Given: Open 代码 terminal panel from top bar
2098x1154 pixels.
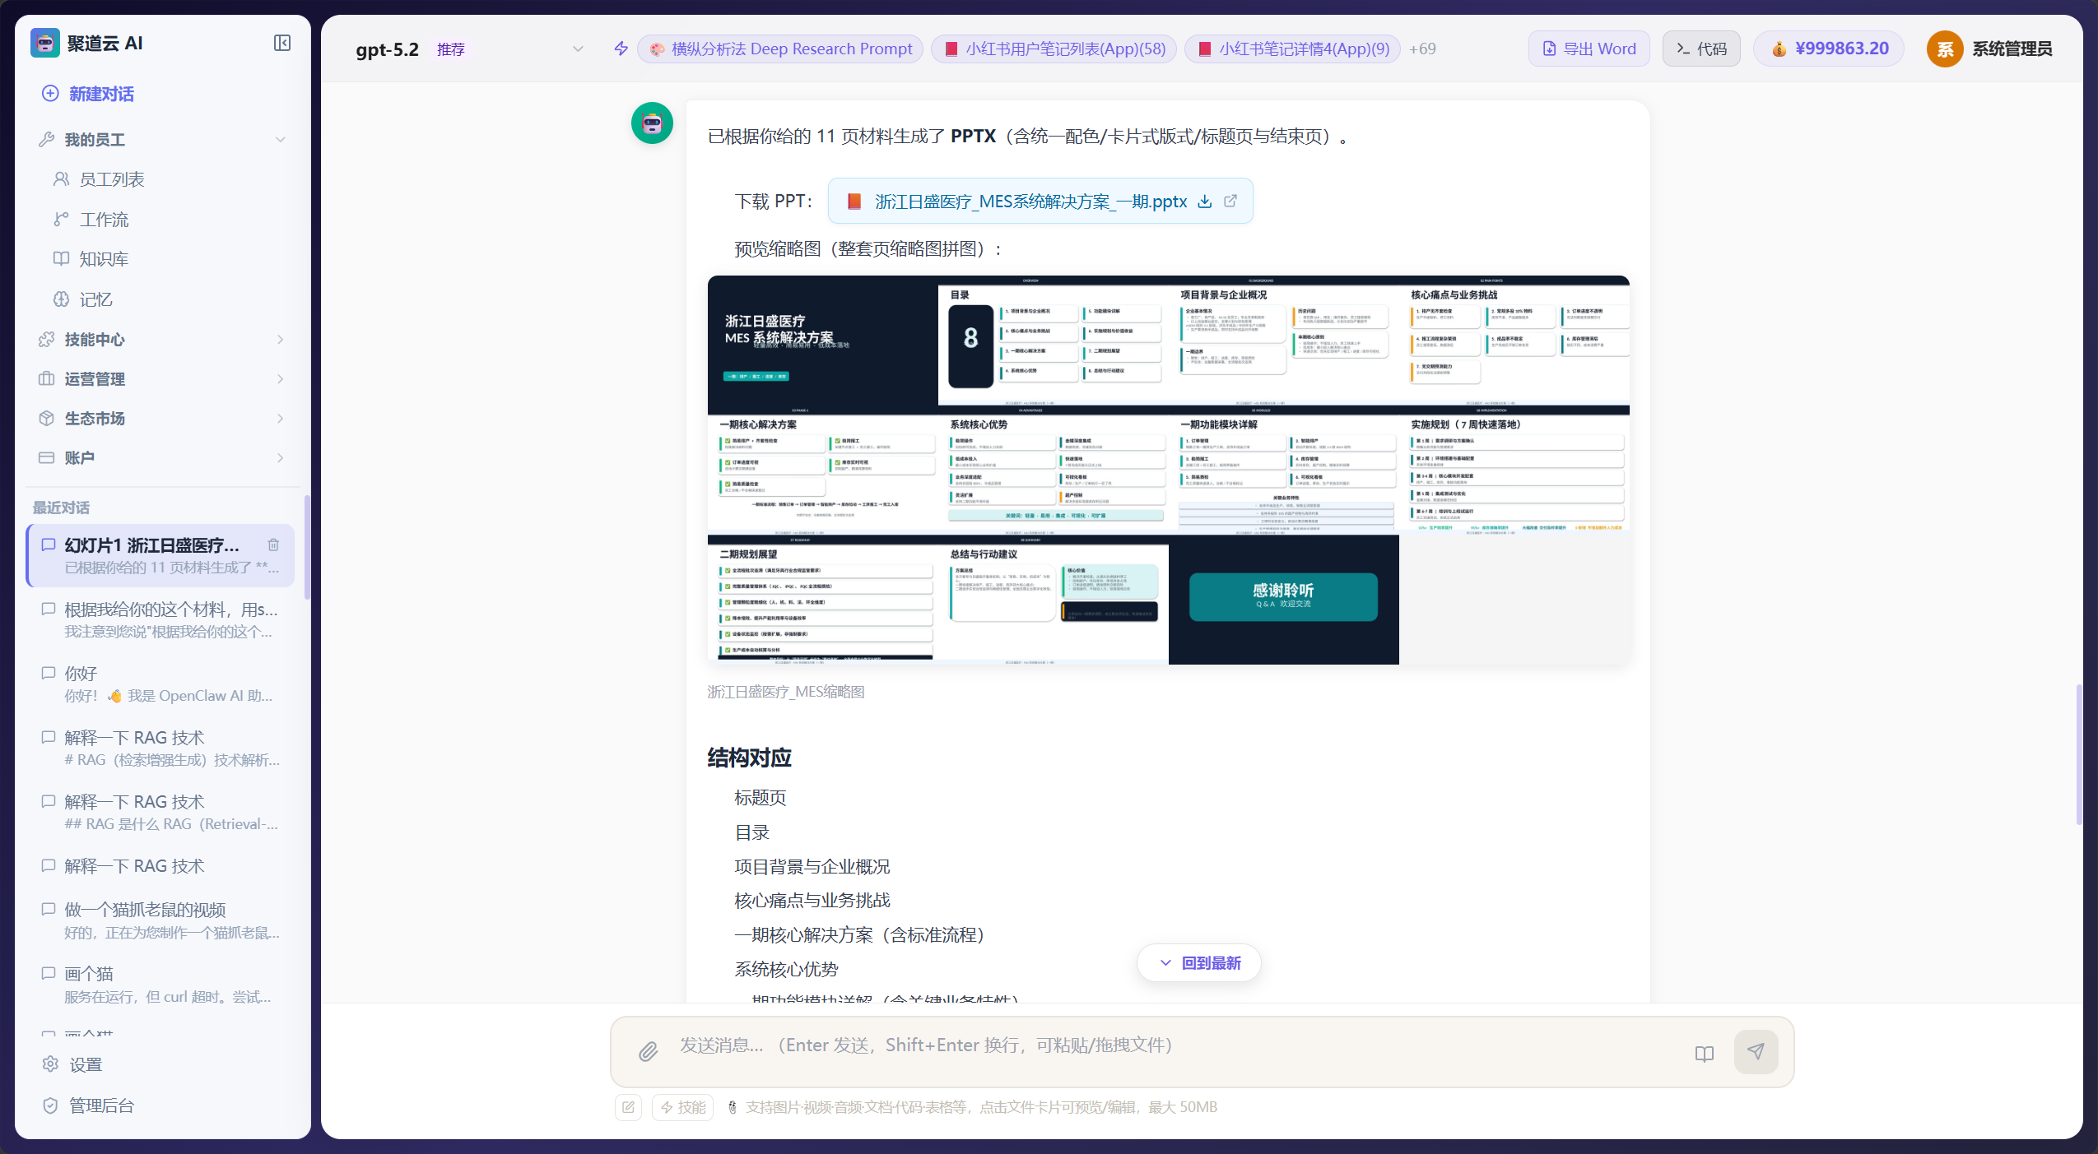Looking at the screenshot, I should [1700, 48].
